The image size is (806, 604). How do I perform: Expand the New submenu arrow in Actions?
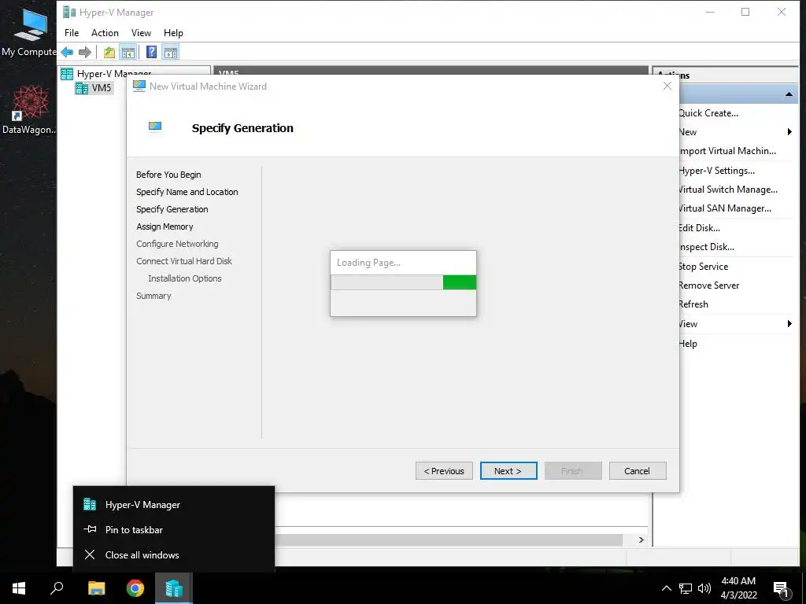coord(789,132)
